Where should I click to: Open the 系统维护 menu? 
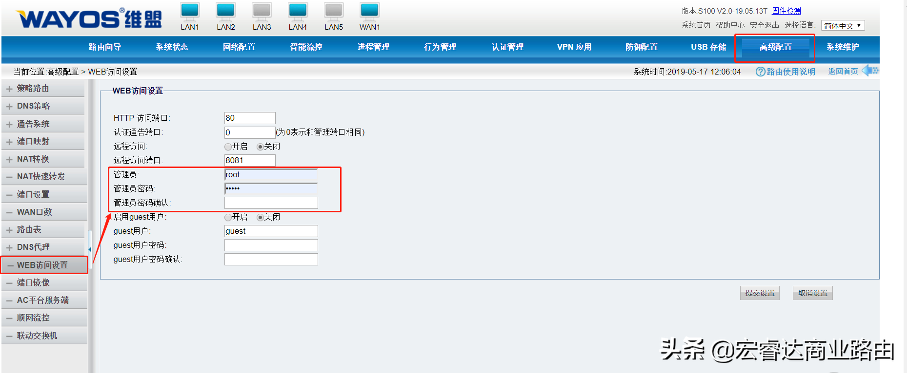[x=843, y=47]
